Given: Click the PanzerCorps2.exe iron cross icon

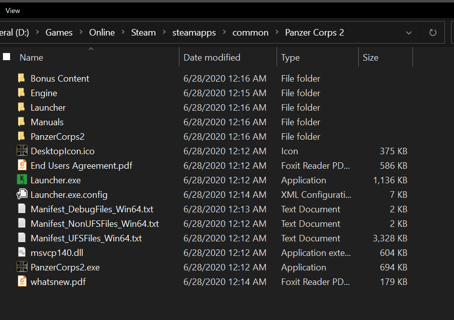Looking at the screenshot, I should (22, 267).
